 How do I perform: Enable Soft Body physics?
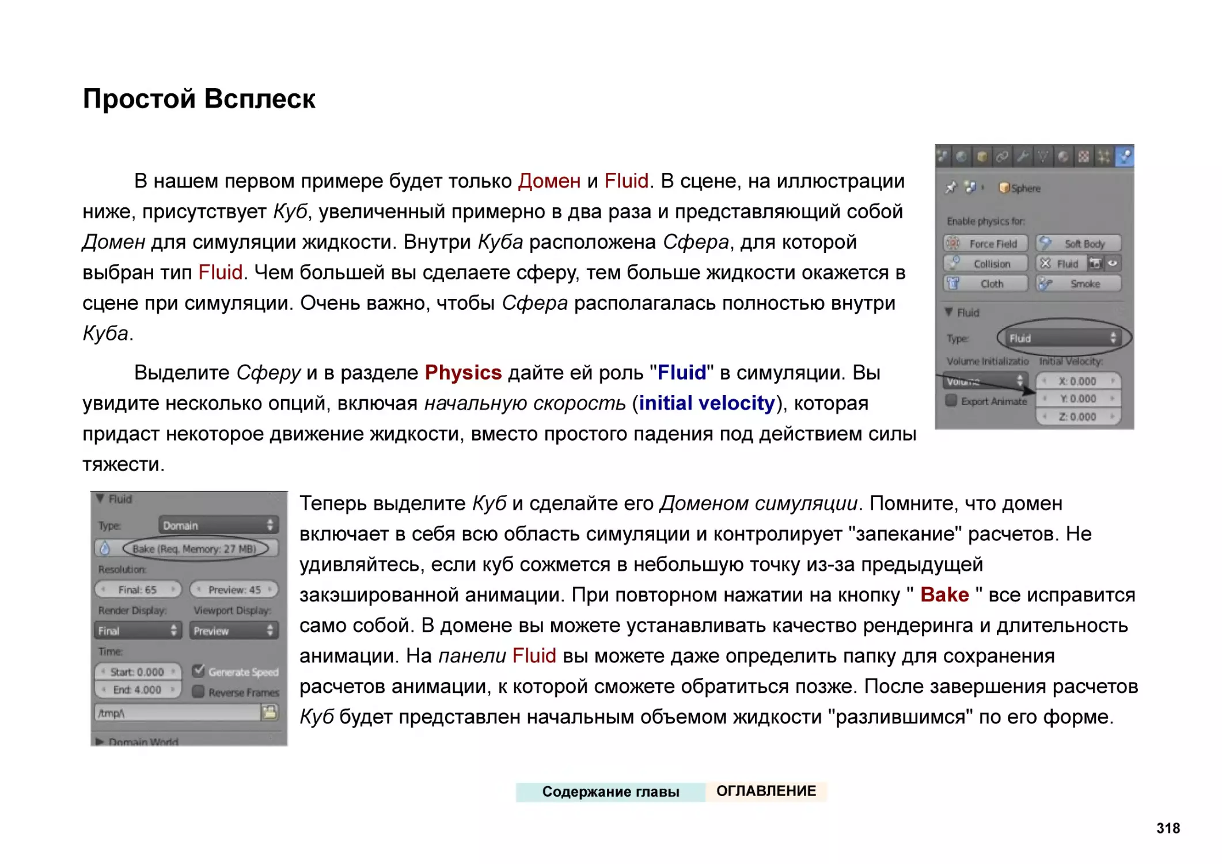coord(1078,244)
